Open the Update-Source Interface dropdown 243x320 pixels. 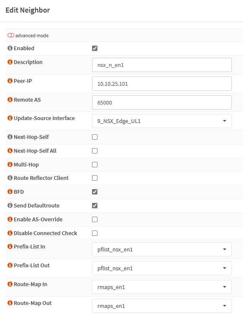point(162,121)
